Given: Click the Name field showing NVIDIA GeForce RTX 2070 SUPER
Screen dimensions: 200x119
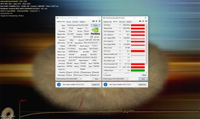Looking at the screenshot, I should click(78, 25).
